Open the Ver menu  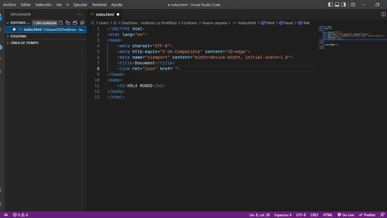pyautogui.click(x=59, y=4)
